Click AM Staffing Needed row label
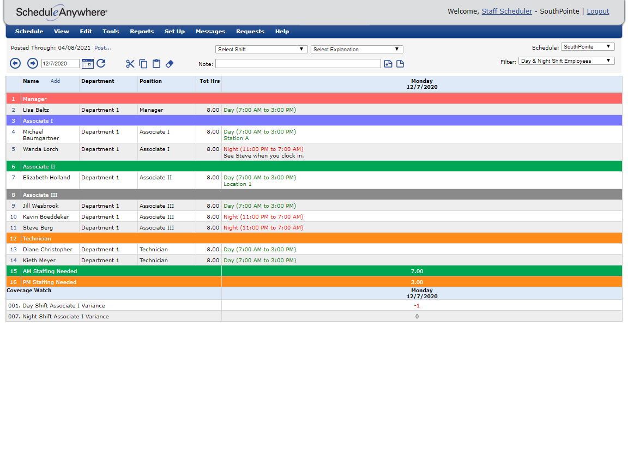628x471 pixels. point(50,271)
